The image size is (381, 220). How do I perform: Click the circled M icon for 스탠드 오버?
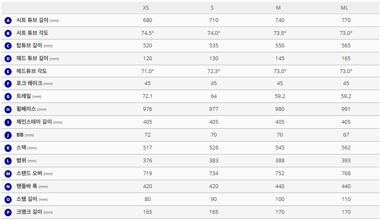tap(8, 174)
